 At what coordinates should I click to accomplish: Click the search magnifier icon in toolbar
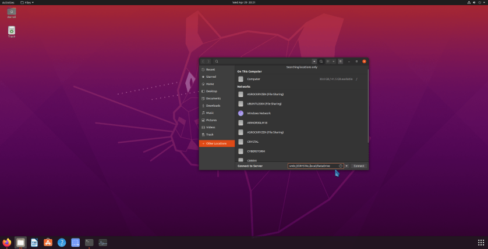(321, 61)
